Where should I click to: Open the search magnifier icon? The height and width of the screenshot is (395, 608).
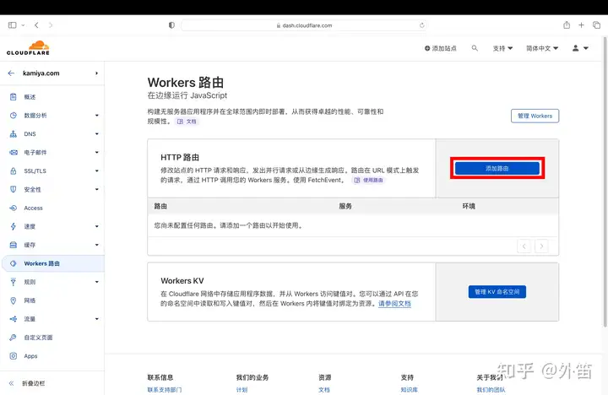(475, 48)
